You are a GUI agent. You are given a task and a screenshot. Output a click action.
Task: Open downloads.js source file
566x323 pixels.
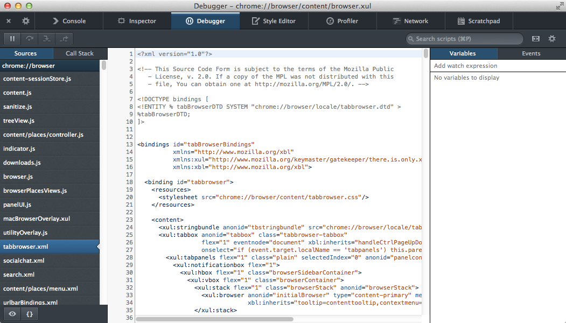click(x=50, y=163)
